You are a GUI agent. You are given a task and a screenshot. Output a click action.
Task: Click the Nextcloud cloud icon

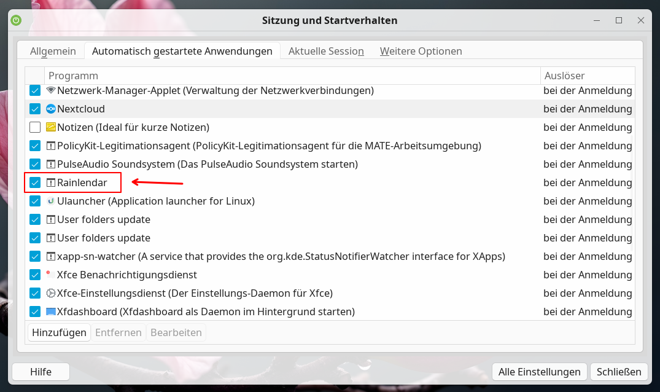(51, 109)
